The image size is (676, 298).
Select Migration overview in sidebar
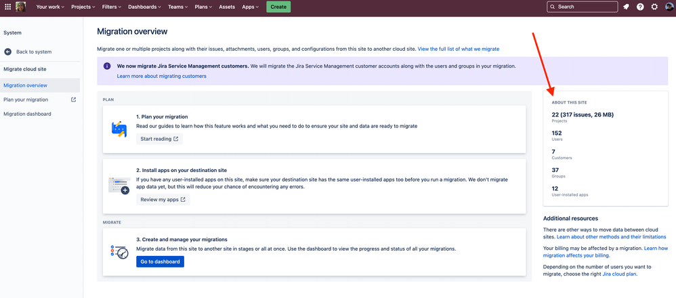[40, 85]
